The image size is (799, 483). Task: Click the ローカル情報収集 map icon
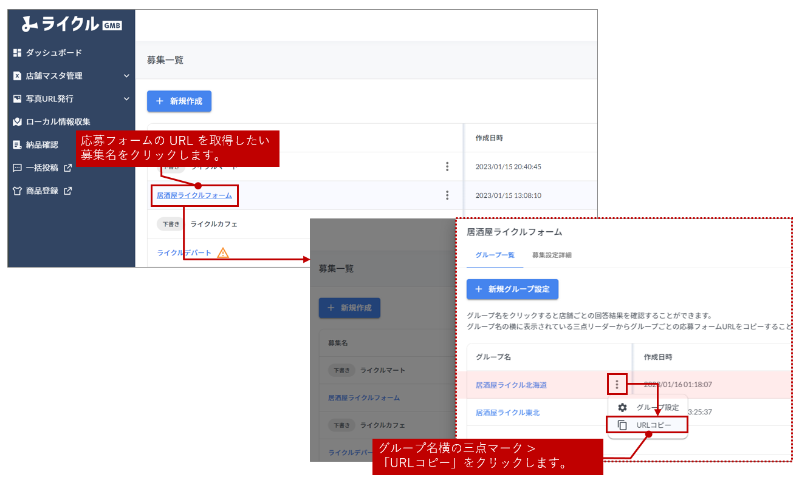click(17, 122)
